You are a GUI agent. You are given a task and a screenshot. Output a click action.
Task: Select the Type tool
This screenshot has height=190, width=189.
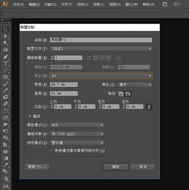pos(5,63)
